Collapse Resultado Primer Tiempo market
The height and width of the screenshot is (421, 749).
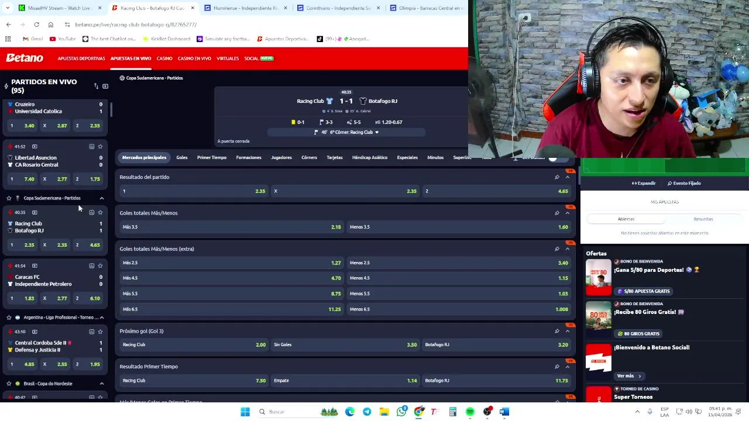click(x=567, y=367)
